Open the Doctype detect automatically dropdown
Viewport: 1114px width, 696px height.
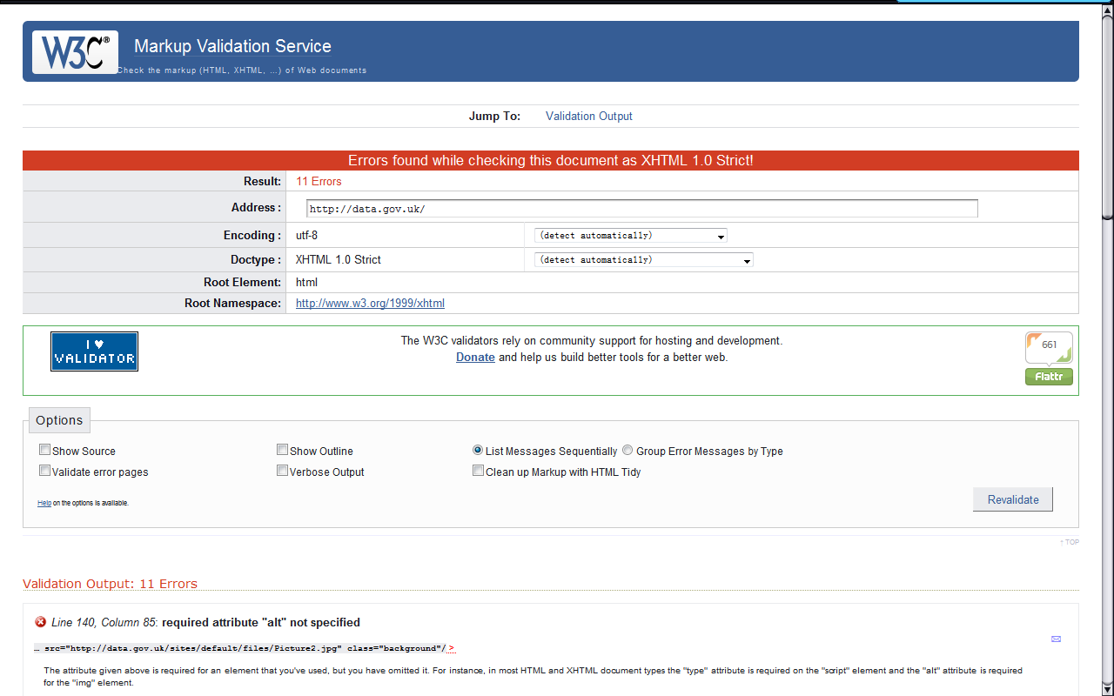click(644, 260)
